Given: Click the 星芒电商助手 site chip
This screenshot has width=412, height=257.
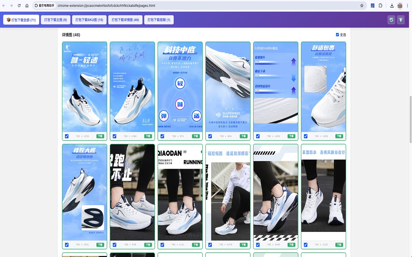Looking at the screenshot, I should click(44, 5).
